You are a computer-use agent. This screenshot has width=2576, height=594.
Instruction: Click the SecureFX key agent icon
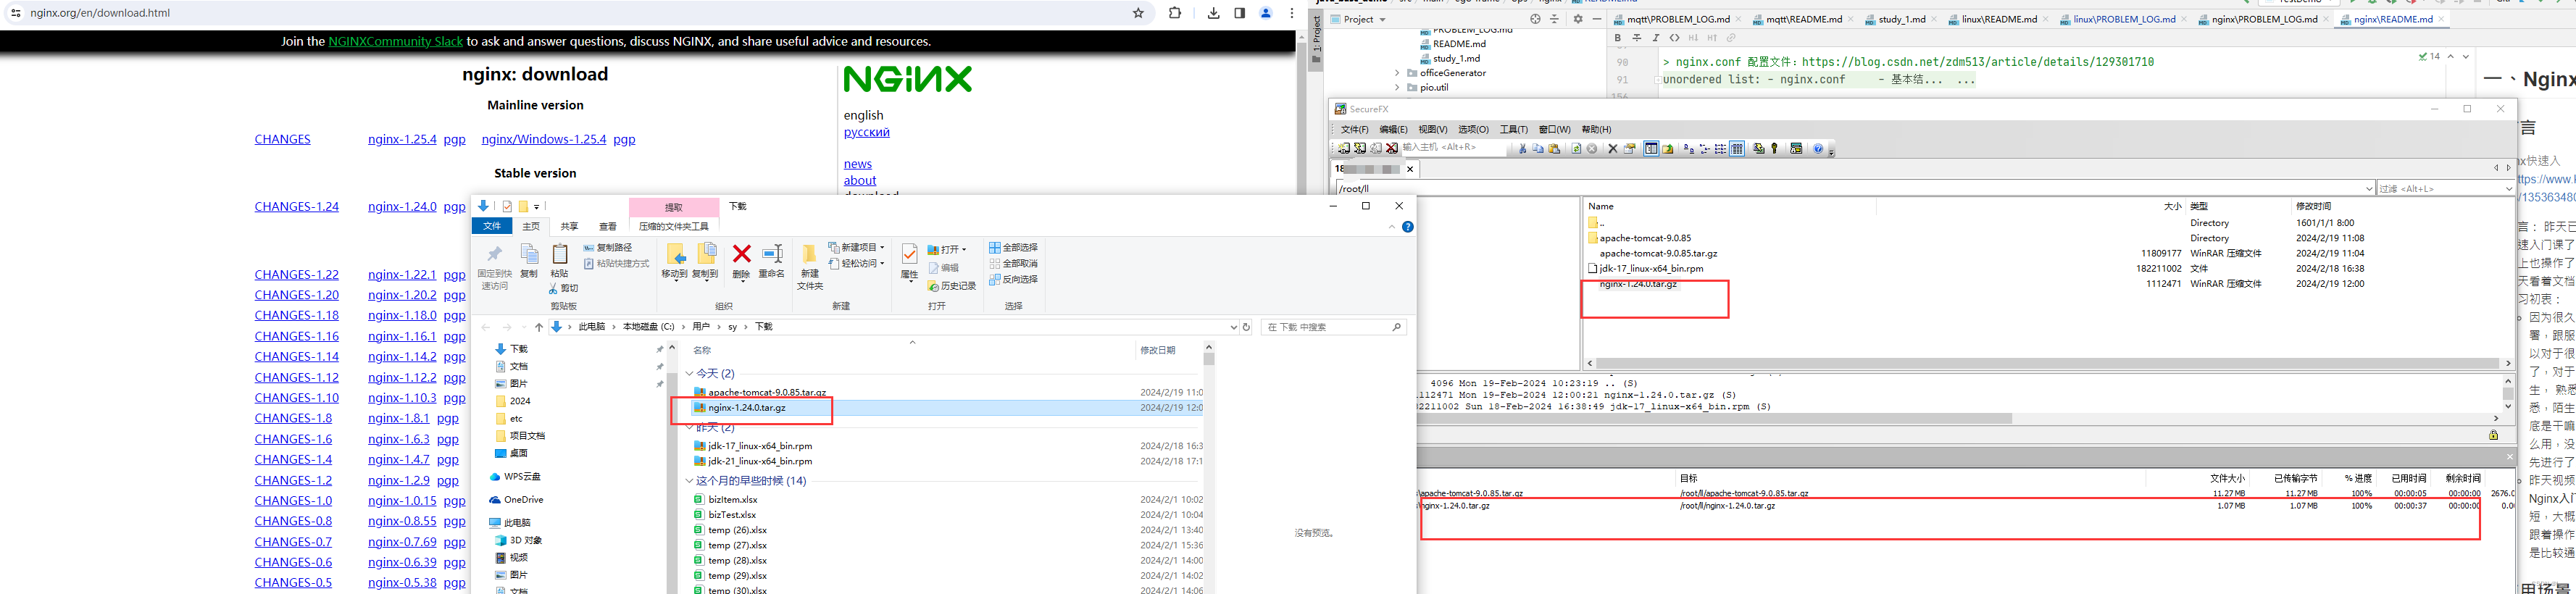(x=1774, y=148)
